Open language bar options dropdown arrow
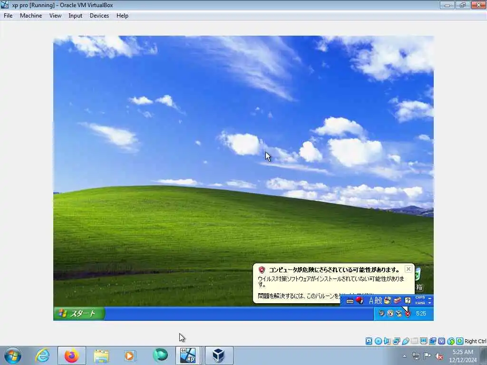The height and width of the screenshot is (365, 487). [430, 303]
